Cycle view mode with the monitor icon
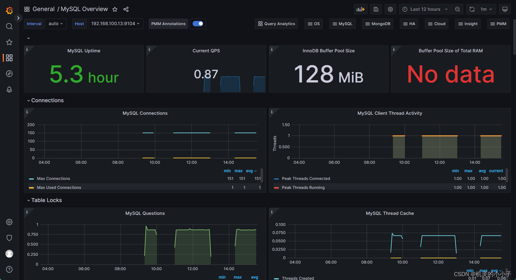This screenshot has height=280, width=516. click(505, 9)
